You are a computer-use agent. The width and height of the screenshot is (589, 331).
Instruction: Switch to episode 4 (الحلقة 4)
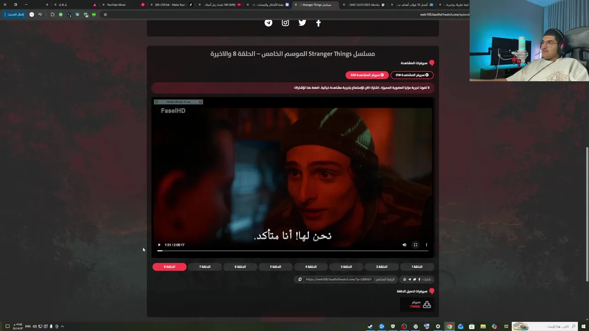tap(311, 267)
